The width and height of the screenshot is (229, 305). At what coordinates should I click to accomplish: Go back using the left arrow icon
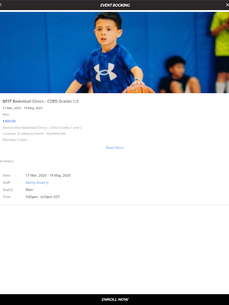click(1, 5)
